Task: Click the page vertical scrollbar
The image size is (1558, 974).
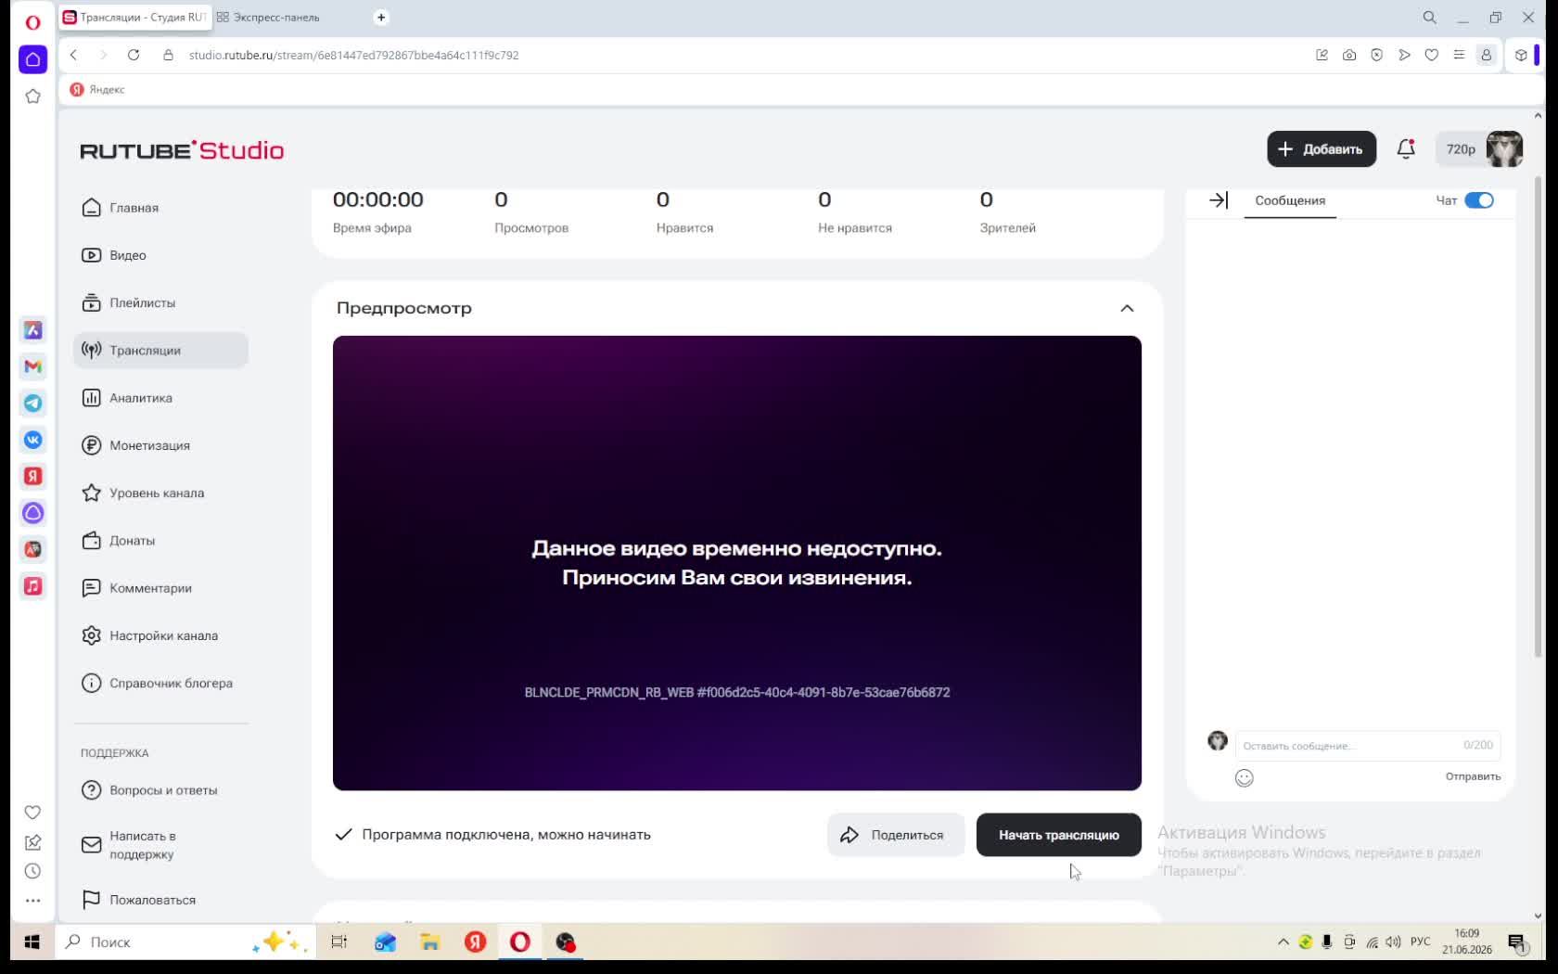Action: point(1539,417)
